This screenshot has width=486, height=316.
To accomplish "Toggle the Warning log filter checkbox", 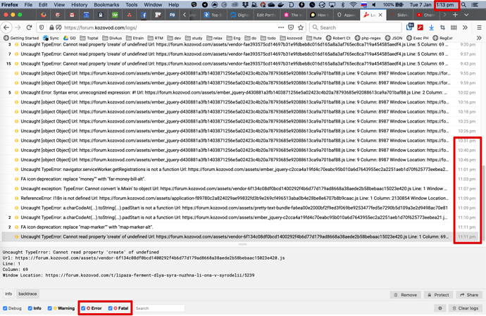I will coord(49,308).
